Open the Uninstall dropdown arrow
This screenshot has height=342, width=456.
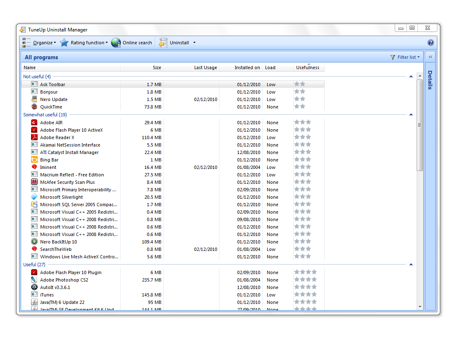(x=194, y=43)
